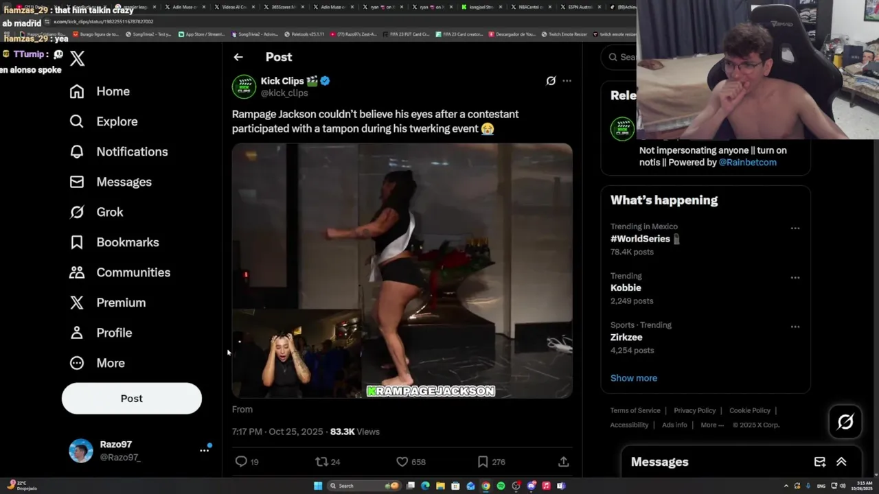
Task: Open Bookmarks in the sidebar
Action: 114,242
